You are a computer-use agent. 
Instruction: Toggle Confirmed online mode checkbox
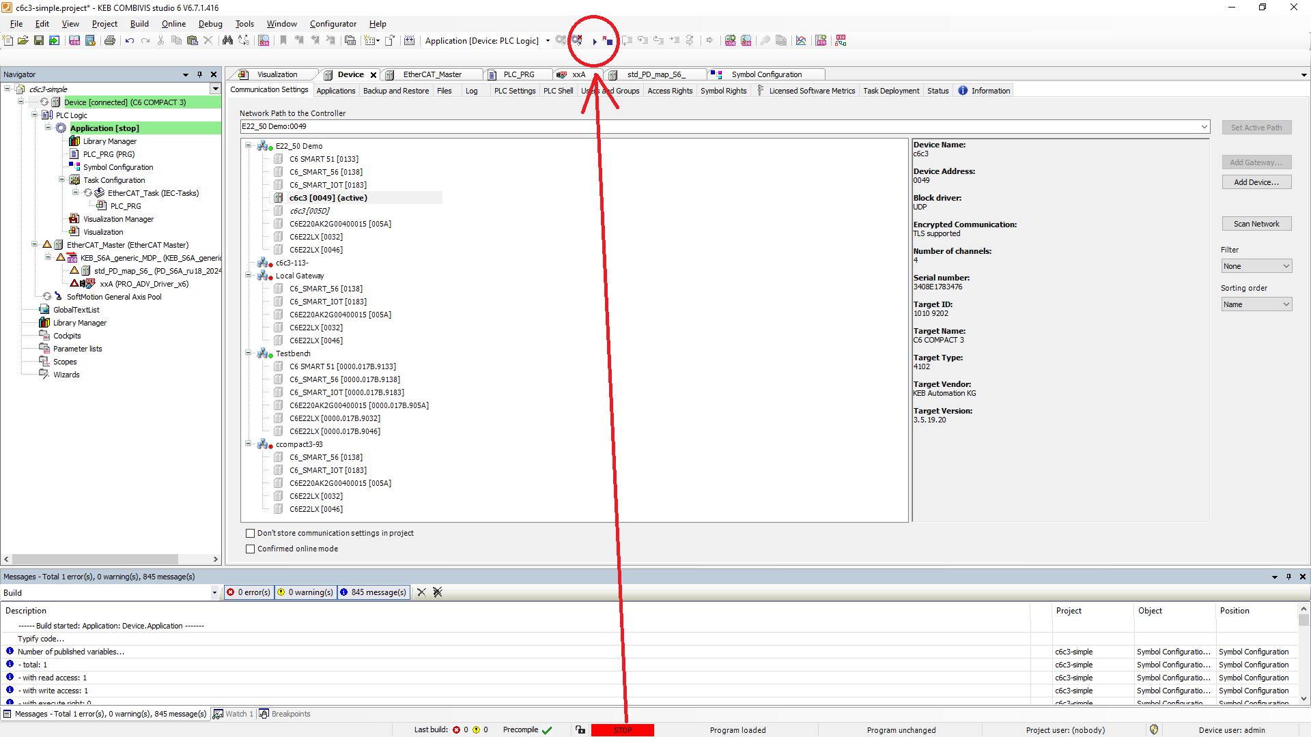[x=251, y=549]
